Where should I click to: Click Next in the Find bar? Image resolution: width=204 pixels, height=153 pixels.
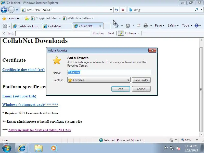(x=111, y=33)
